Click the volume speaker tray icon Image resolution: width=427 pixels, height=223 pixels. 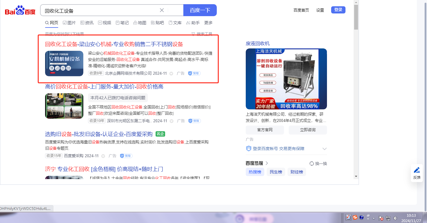click(395, 218)
